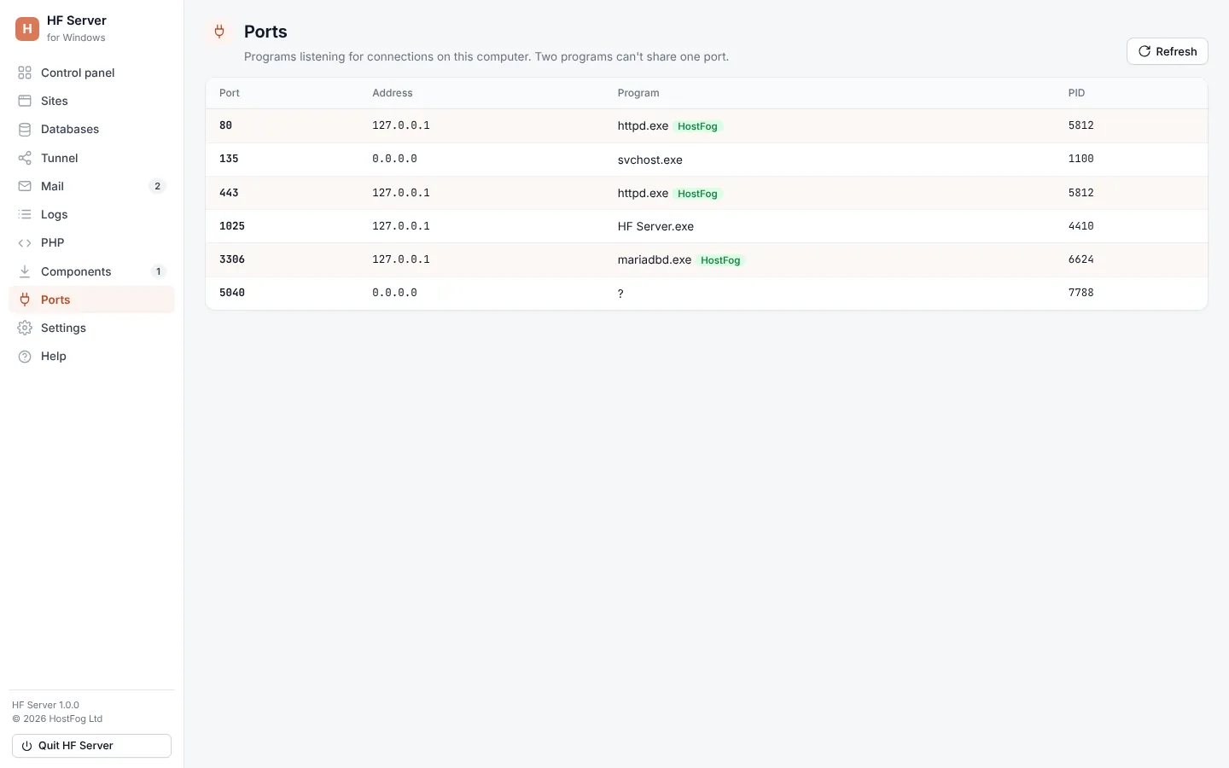Click the Mail badge showing 2
The image size is (1229, 768).
[157, 186]
